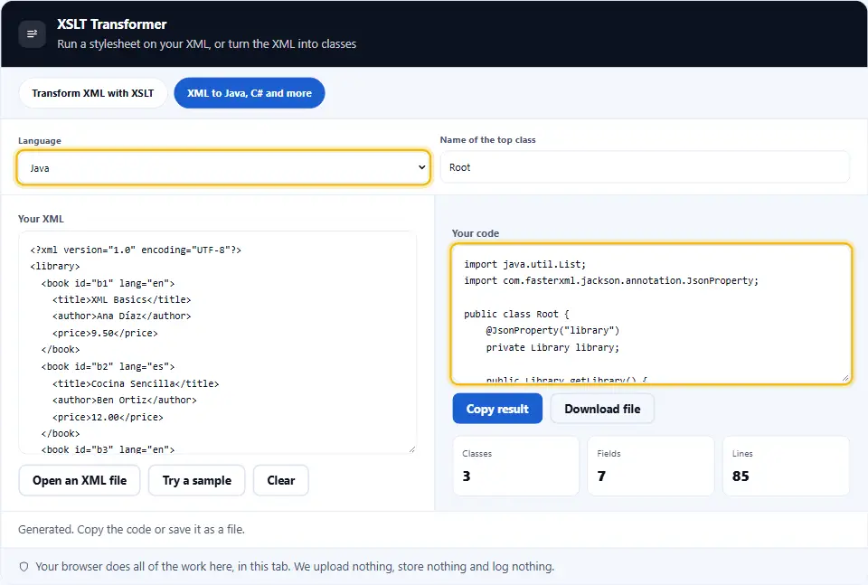
Task: Click the 'Generated. Copy the code' status message
Action: click(x=131, y=530)
